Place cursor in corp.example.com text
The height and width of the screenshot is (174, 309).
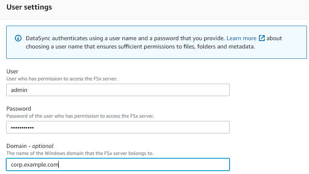[x=35, y=164]
